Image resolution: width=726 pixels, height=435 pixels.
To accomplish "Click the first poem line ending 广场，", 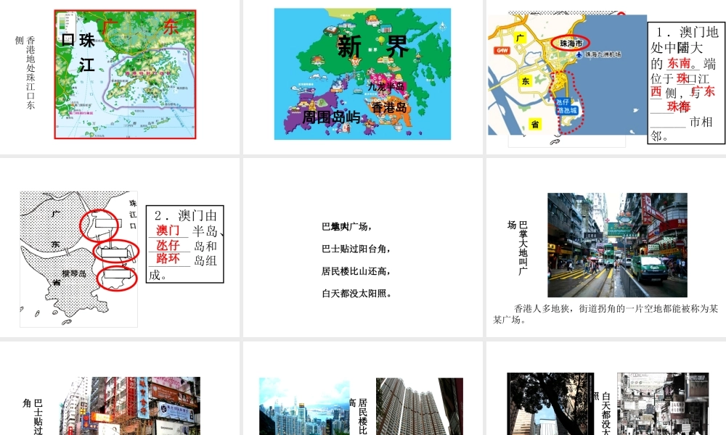I will point(347,226).
